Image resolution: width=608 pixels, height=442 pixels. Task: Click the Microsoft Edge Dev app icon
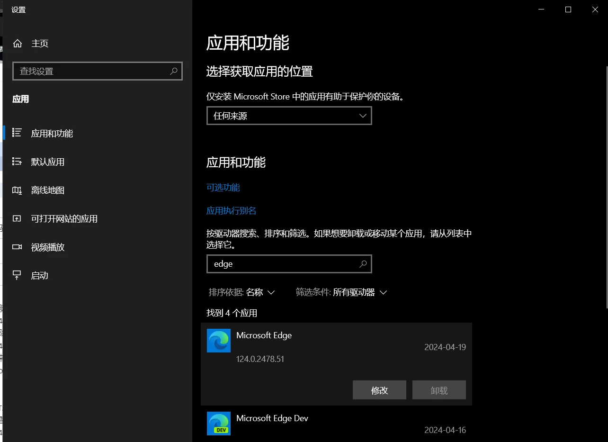click(x=219, y=424)
